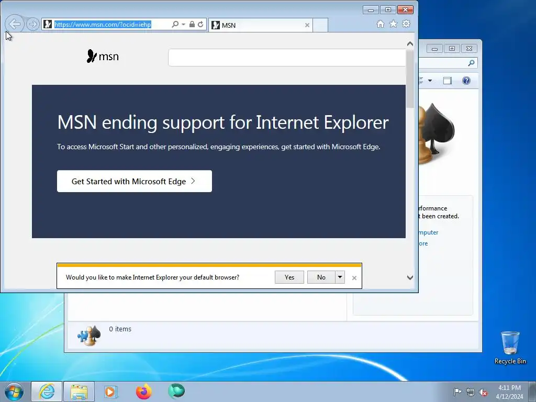Open Windows Explorer from the taskbar
The width and height of the screenshot is (536, 402).
point(79,392)
